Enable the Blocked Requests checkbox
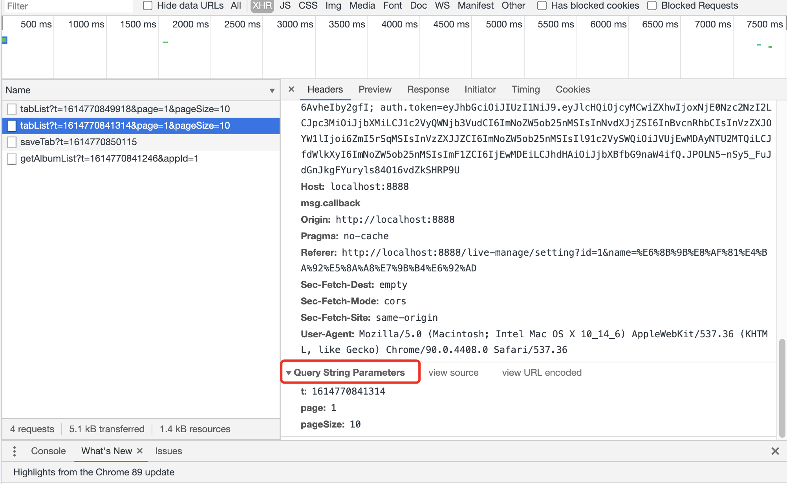Image resolution: width=787 pixels, height=484 pixels. [x=652, y=5]
